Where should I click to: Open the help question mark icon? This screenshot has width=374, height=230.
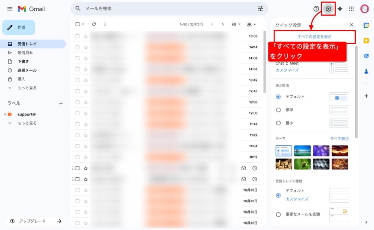pyautogui.click(x=316, y=9)
